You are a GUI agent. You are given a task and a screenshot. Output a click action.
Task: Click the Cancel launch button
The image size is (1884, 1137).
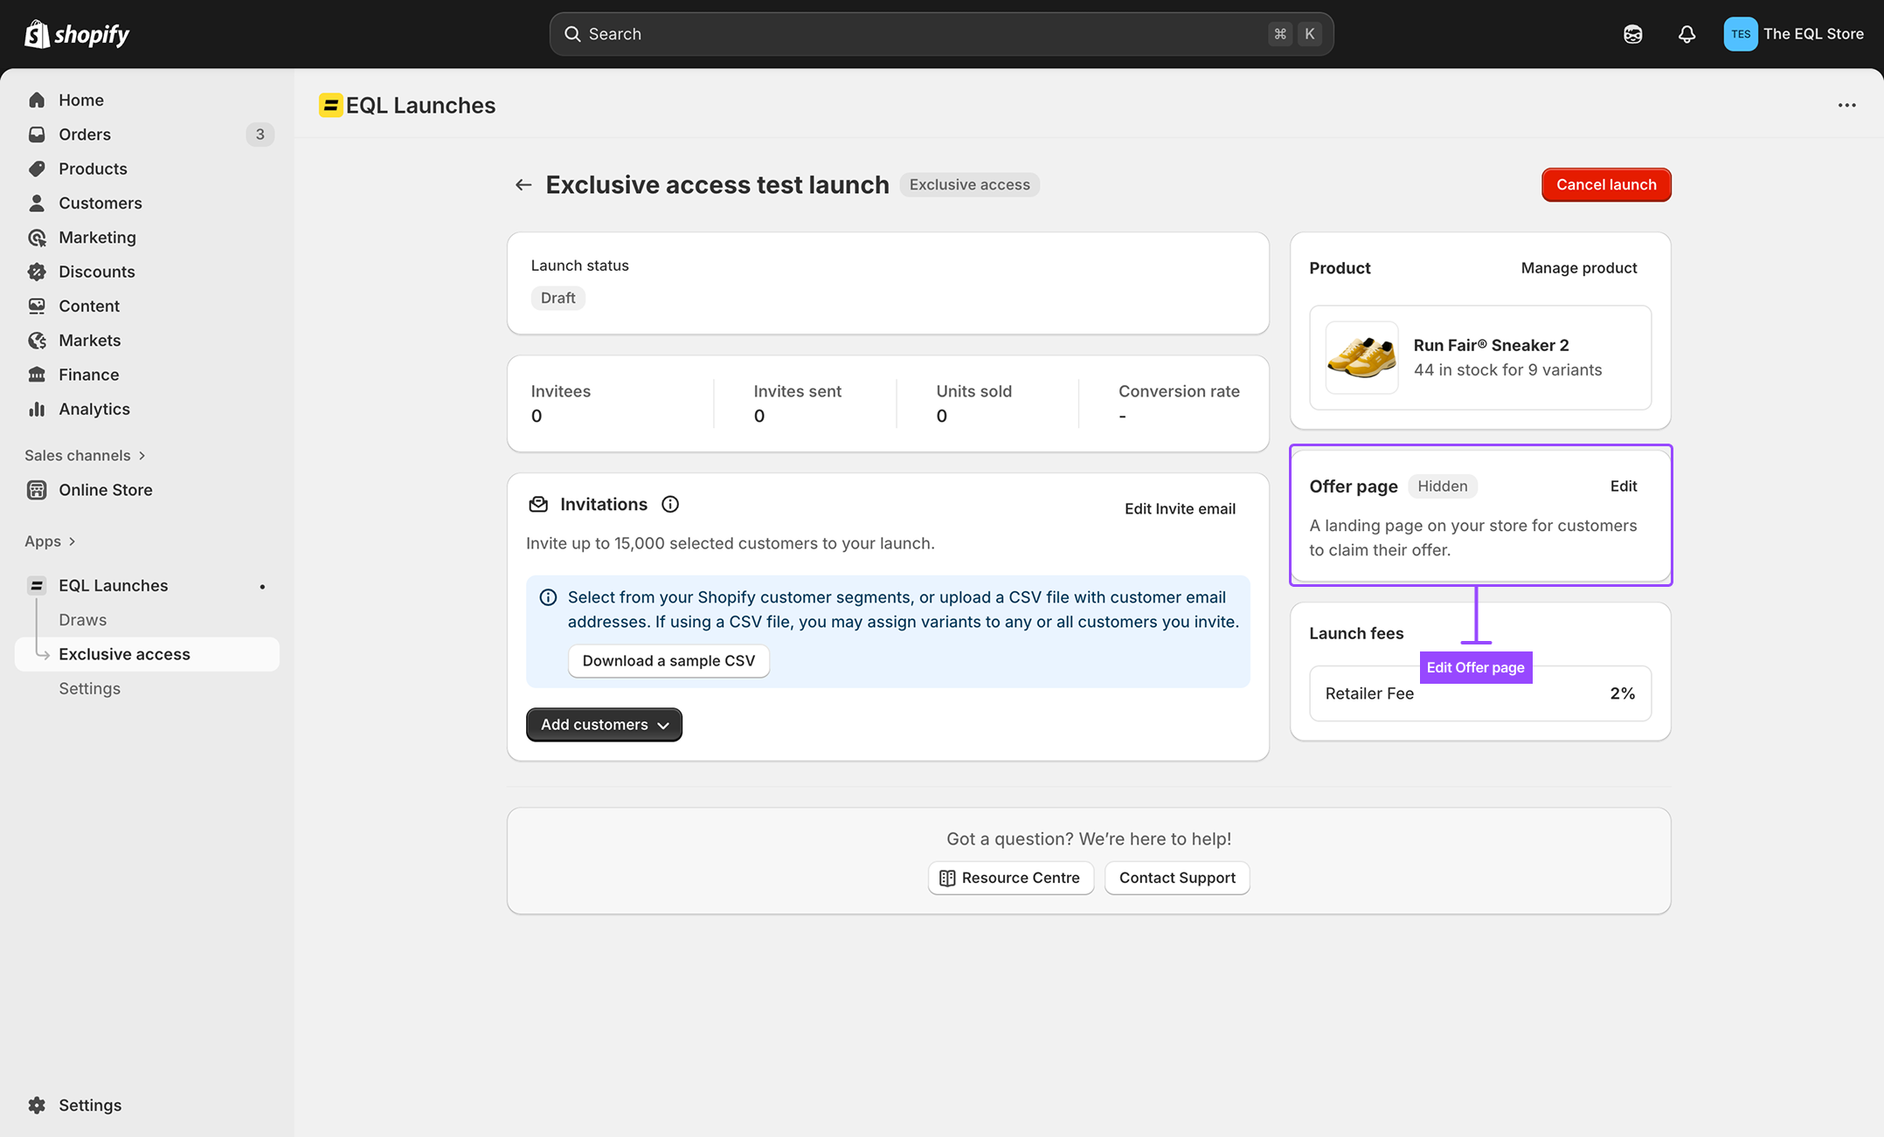coord(1606,185)
